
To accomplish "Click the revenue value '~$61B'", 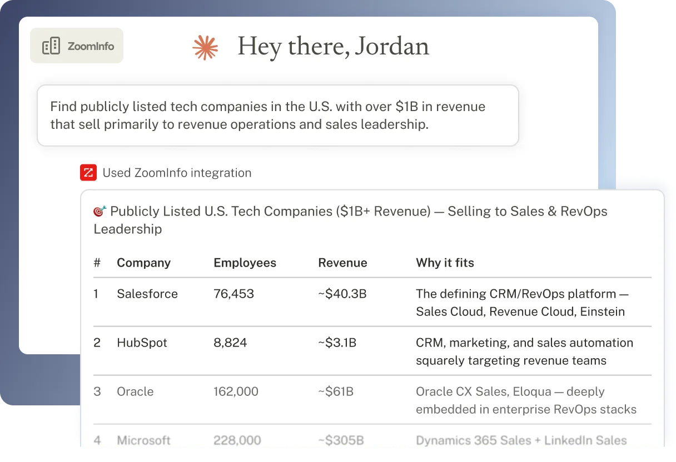I will coord(336,391).
